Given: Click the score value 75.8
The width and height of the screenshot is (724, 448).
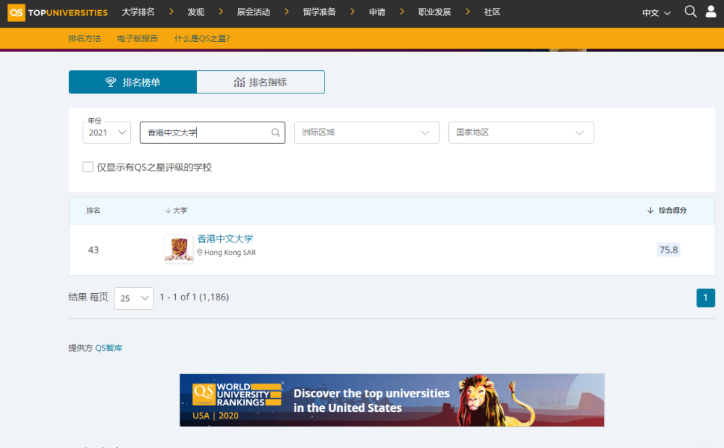Looking at the screenshot, I should [668, 250].
